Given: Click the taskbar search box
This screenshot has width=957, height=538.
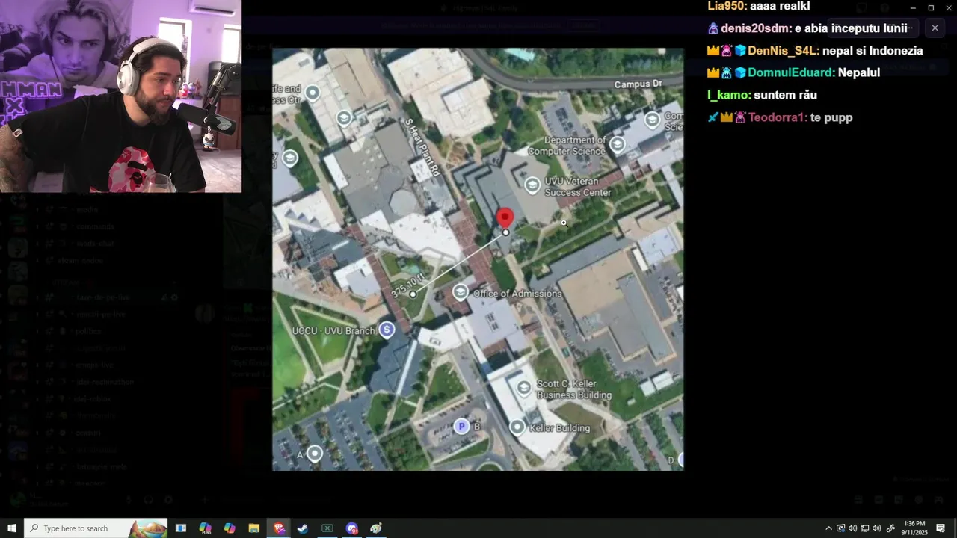Looking at the screenshot, I should click(96, 528).
